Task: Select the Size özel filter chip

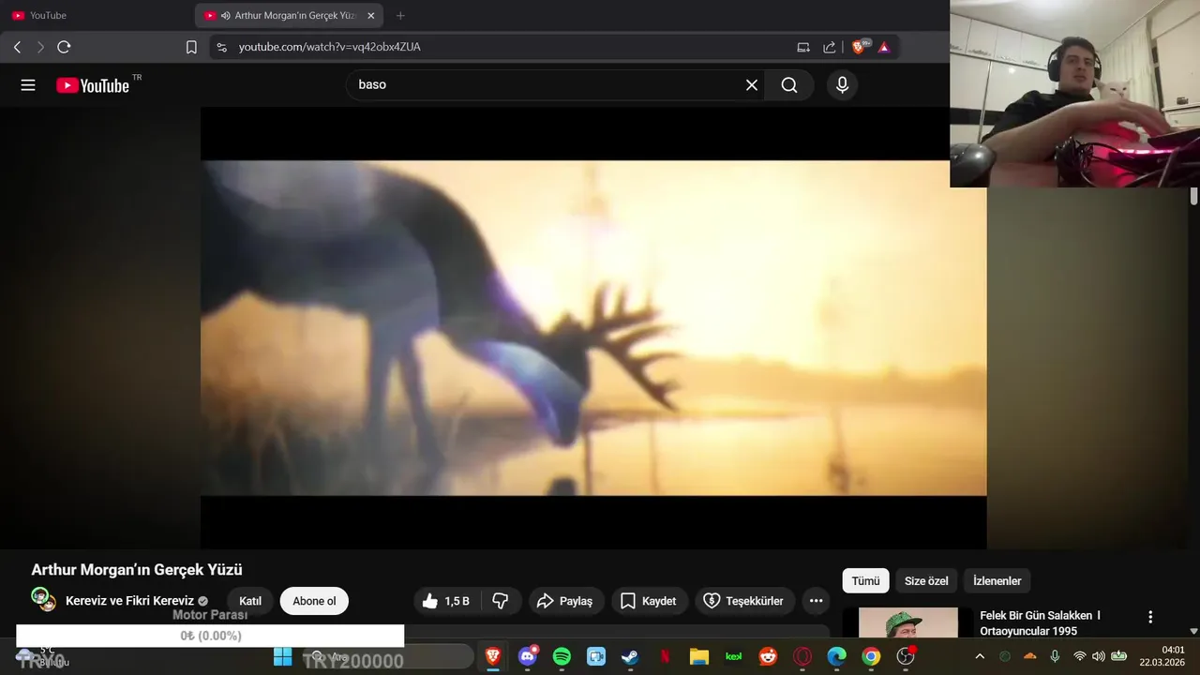Action: [x=926, y=581]
